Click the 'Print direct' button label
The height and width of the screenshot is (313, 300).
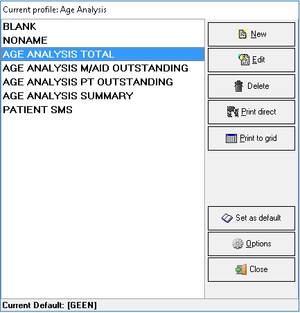[258, 112]
